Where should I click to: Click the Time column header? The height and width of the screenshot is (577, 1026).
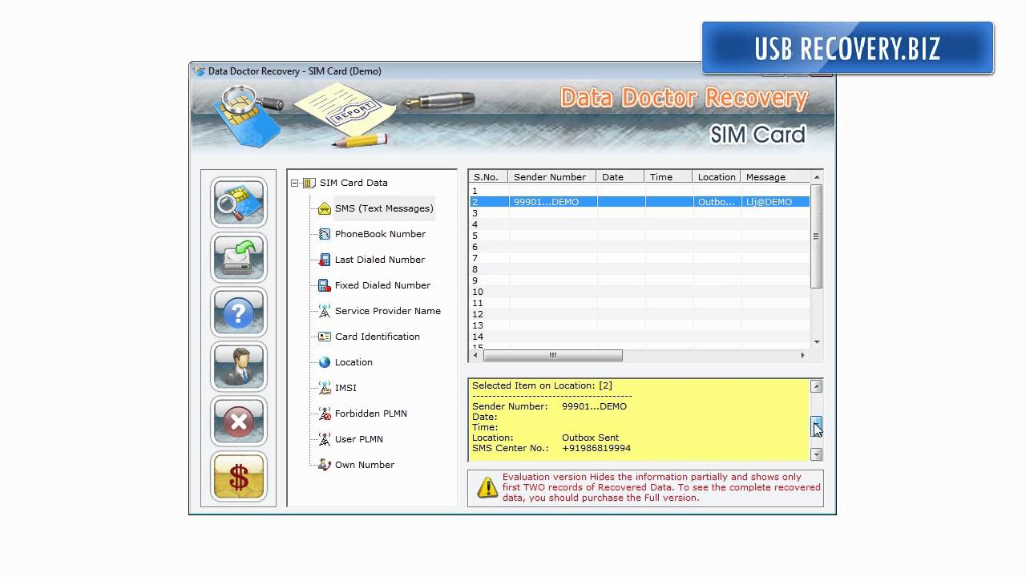point(669,177)
